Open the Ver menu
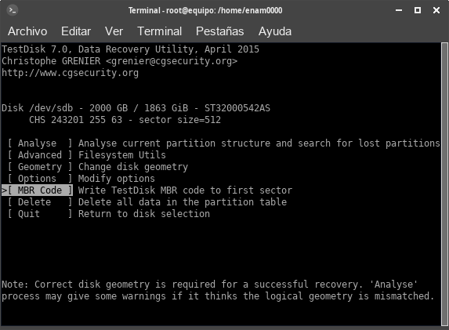449x330 pixels. 114,31
